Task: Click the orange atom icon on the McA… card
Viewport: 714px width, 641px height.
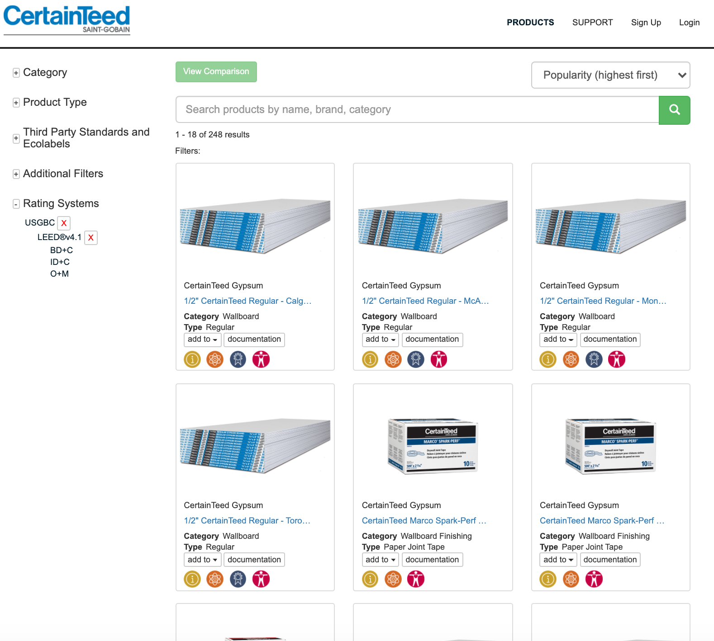Action: [393, 359]
